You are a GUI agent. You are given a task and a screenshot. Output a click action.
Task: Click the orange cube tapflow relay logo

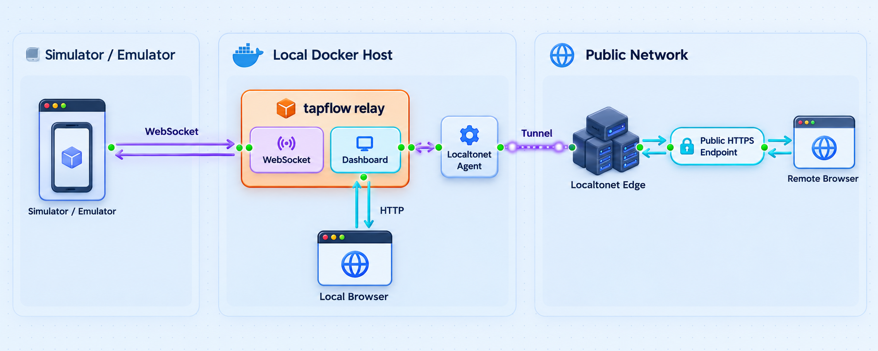[286, 108]
